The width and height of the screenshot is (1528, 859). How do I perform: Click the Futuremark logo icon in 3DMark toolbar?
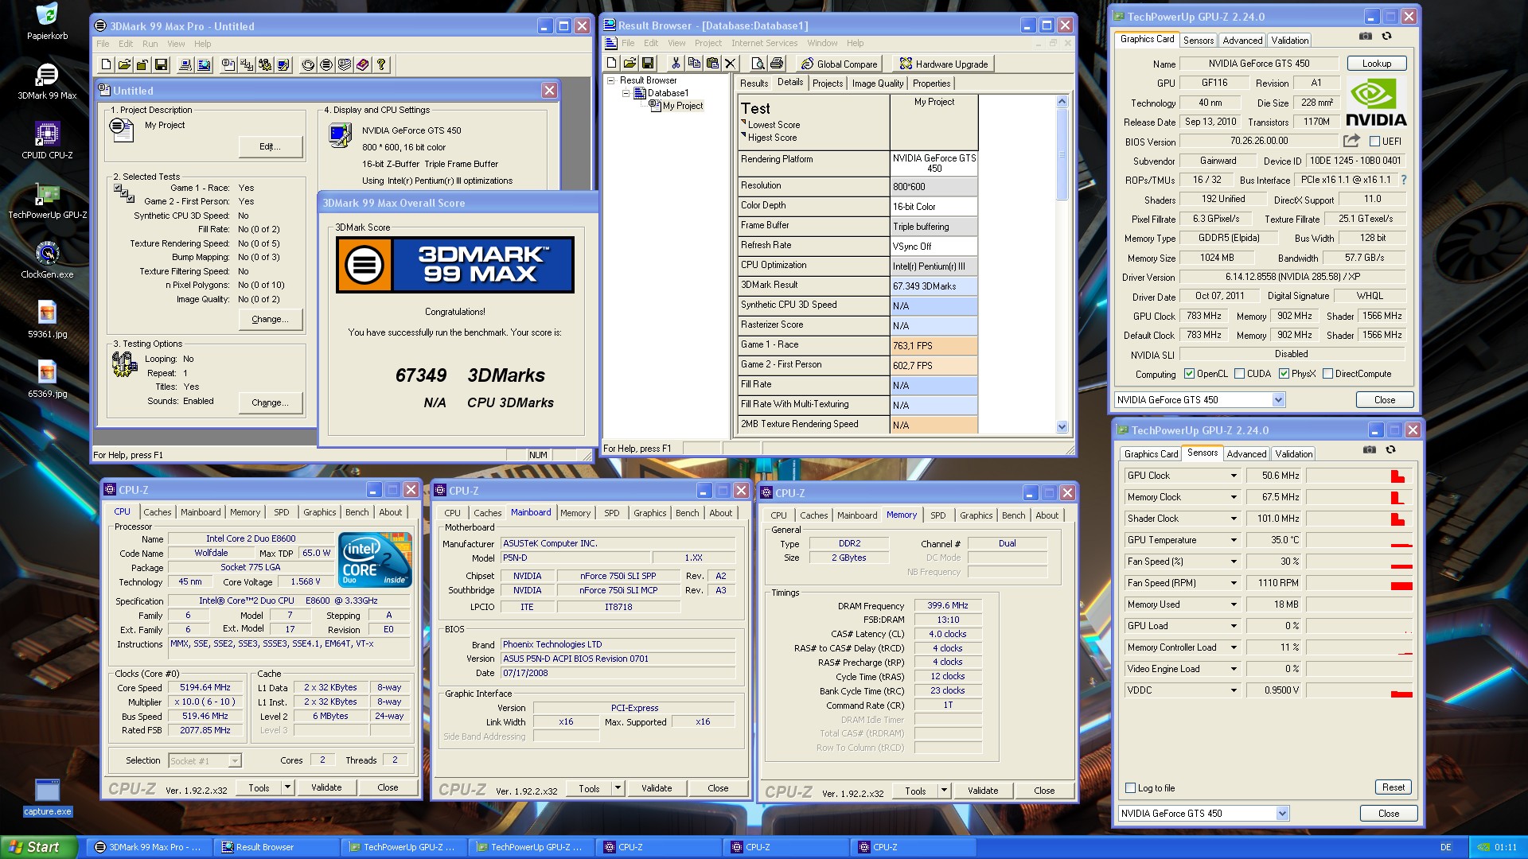[326, 64]
